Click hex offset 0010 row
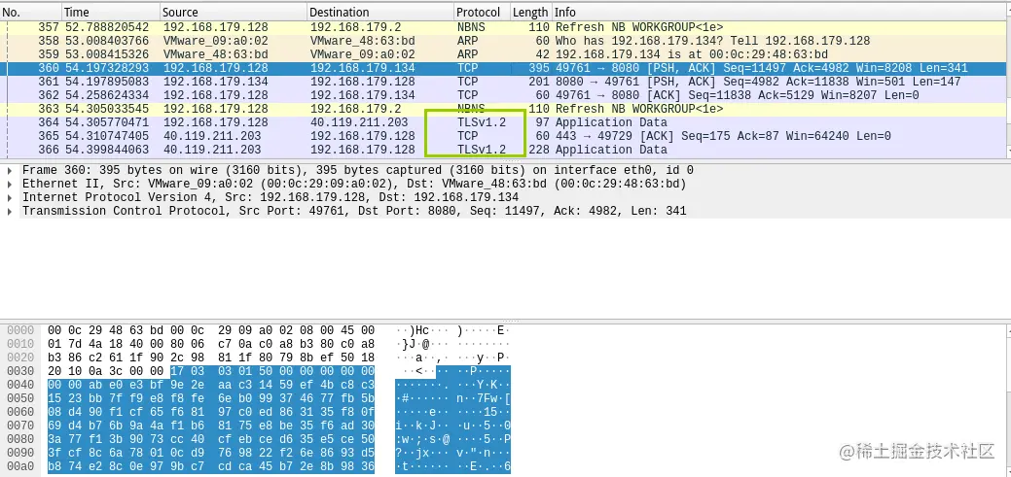Image resolution: width=1011 pixels, height=477 pixels. point(19,344)
